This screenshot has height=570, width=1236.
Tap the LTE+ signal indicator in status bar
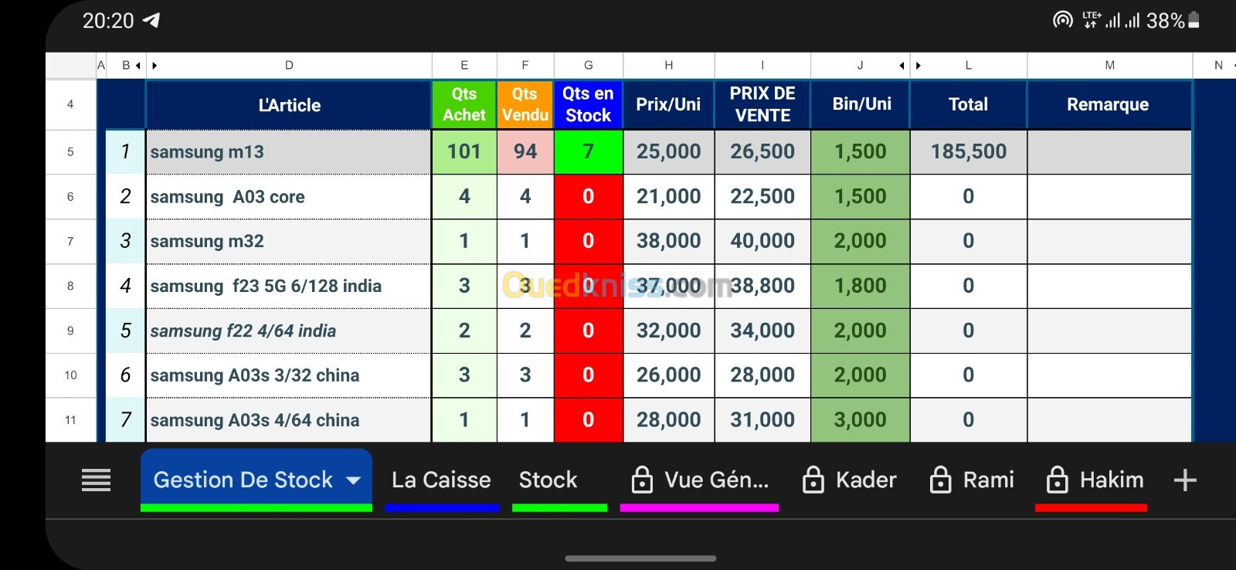click(1092, 20)
